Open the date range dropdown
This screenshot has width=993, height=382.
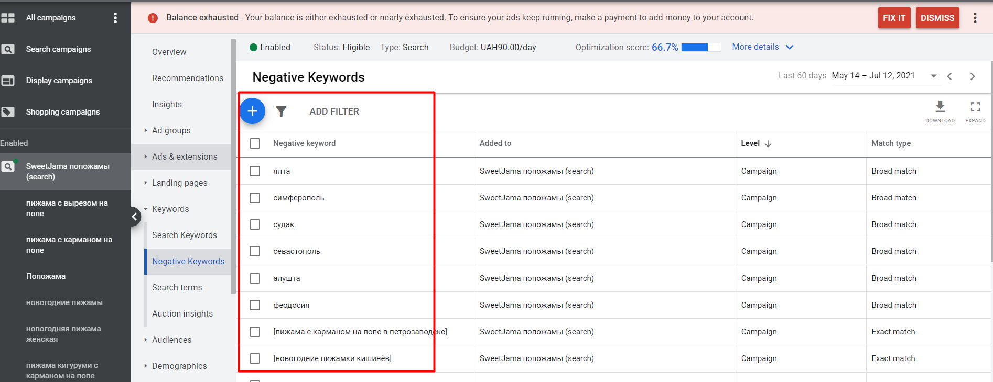(x=933, y=76)
